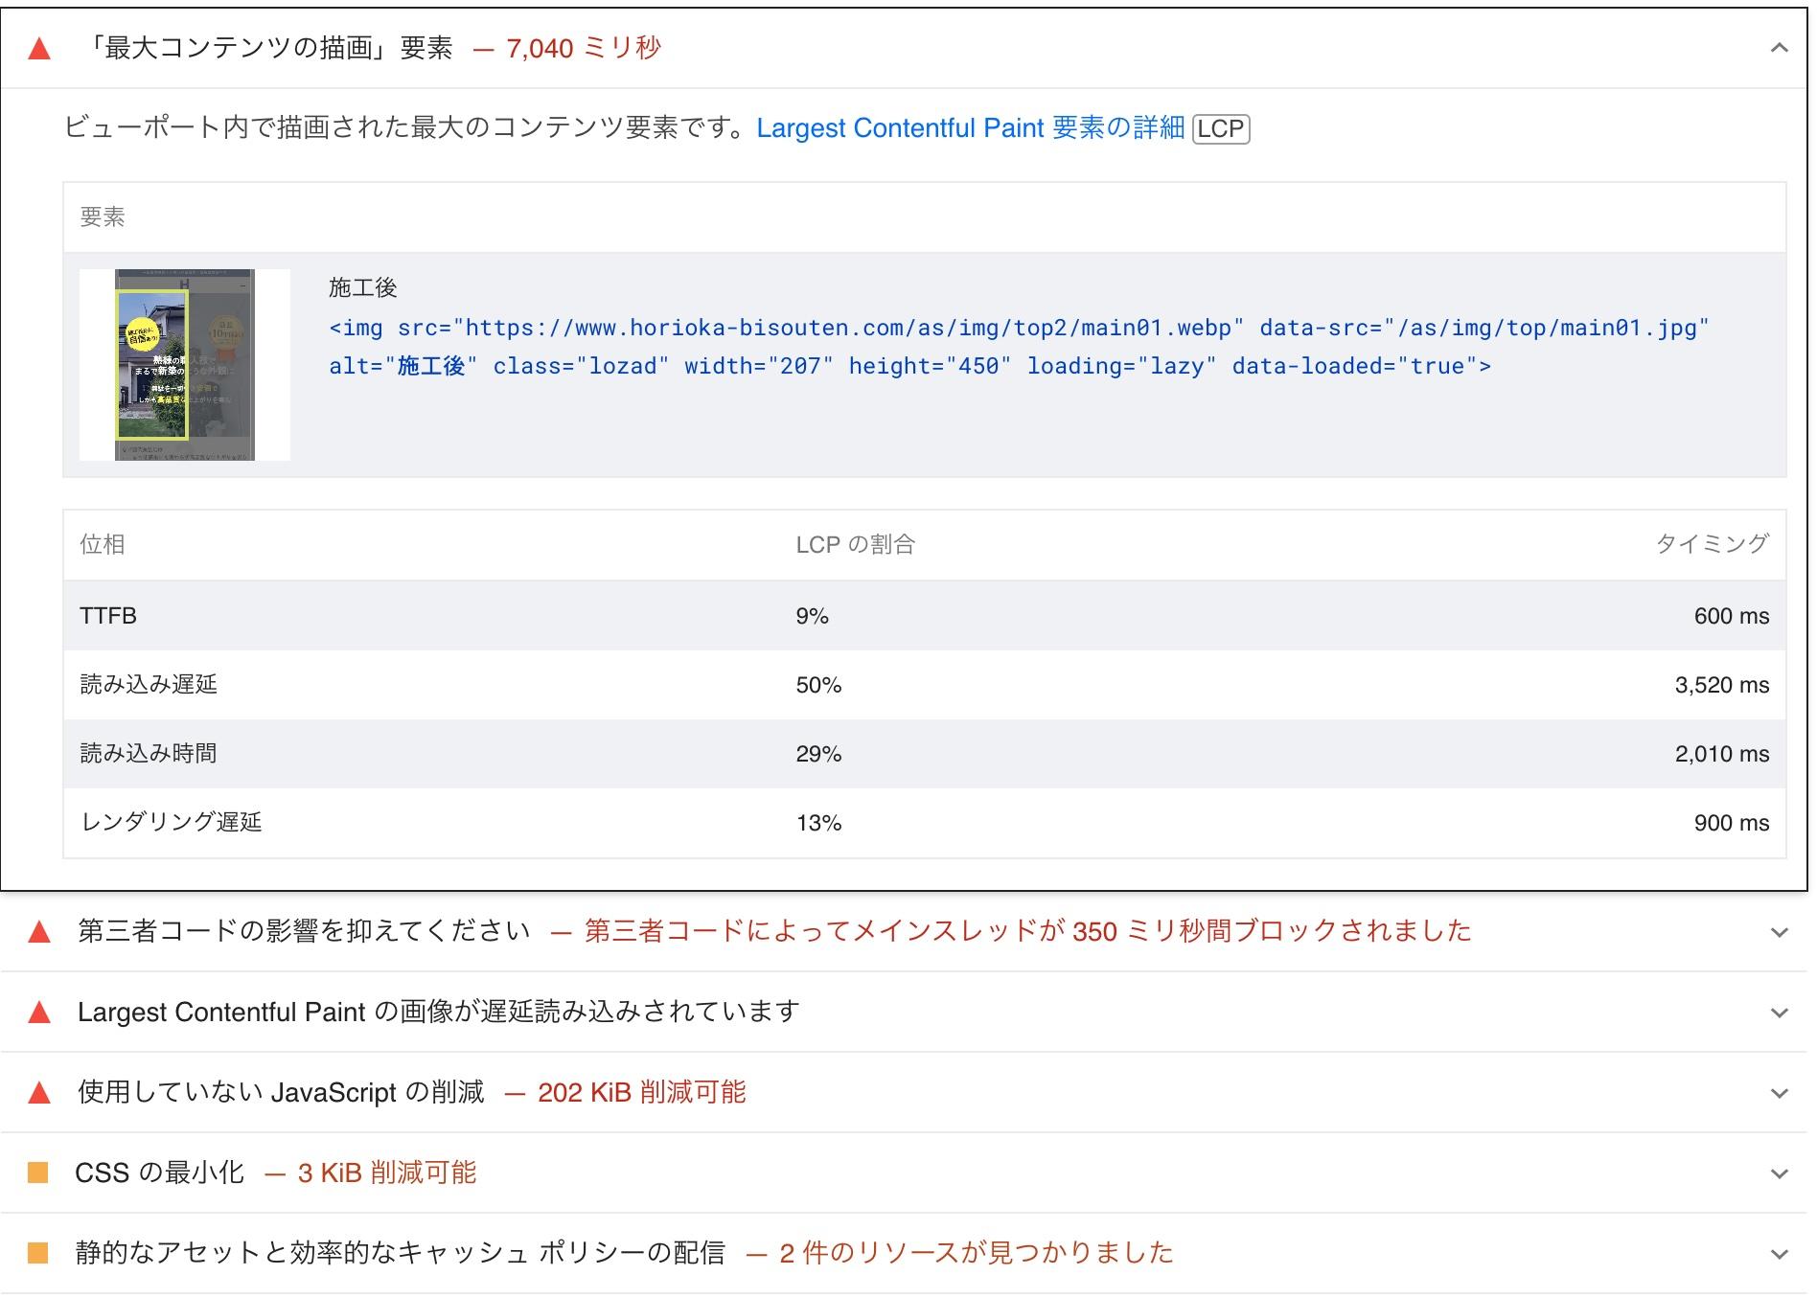This screenshot has width=1817, height=1298.
Task: Click TTFB percentage 9%
Action: pyautogui.click(x=813, y=616)
